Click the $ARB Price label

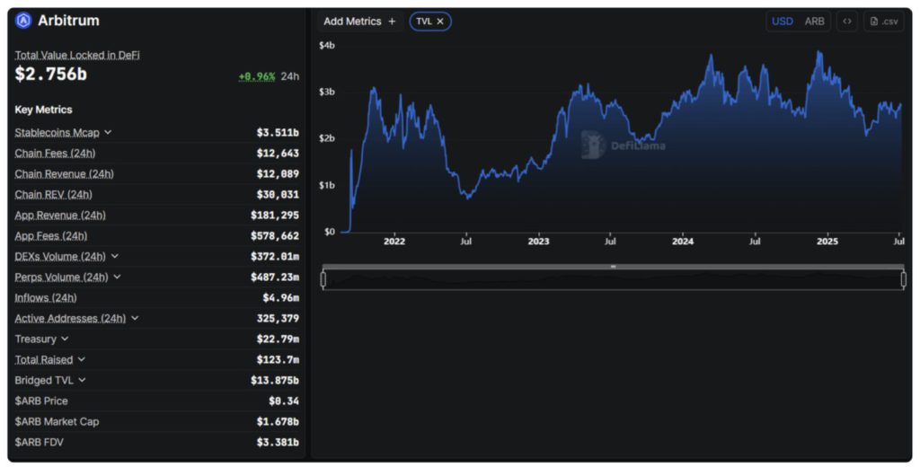point(41,401)
